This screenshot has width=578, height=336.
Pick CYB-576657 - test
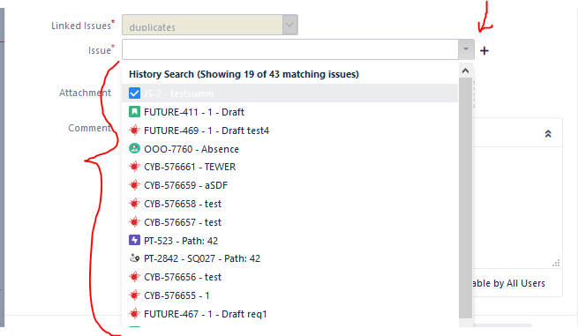tap(289, 222)
